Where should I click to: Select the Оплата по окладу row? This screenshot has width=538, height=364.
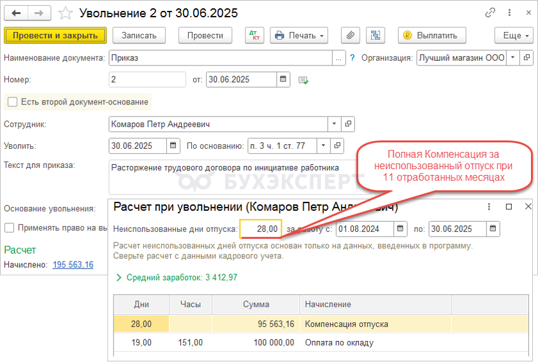(x=321, y=342)
